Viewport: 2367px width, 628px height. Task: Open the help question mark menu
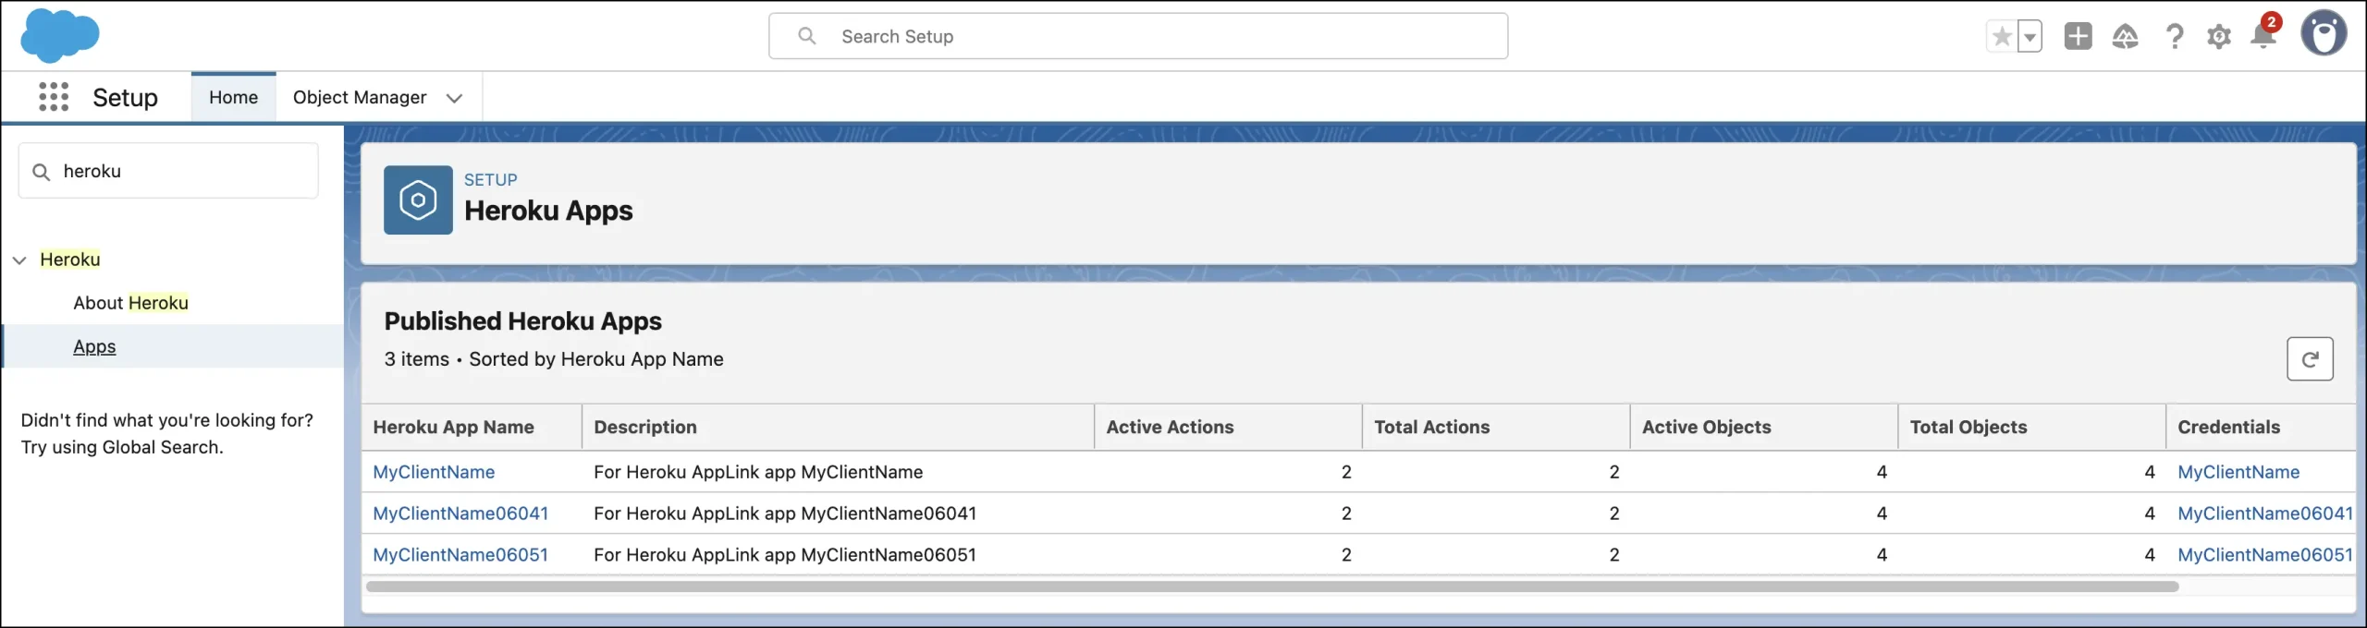(2174, 36)
